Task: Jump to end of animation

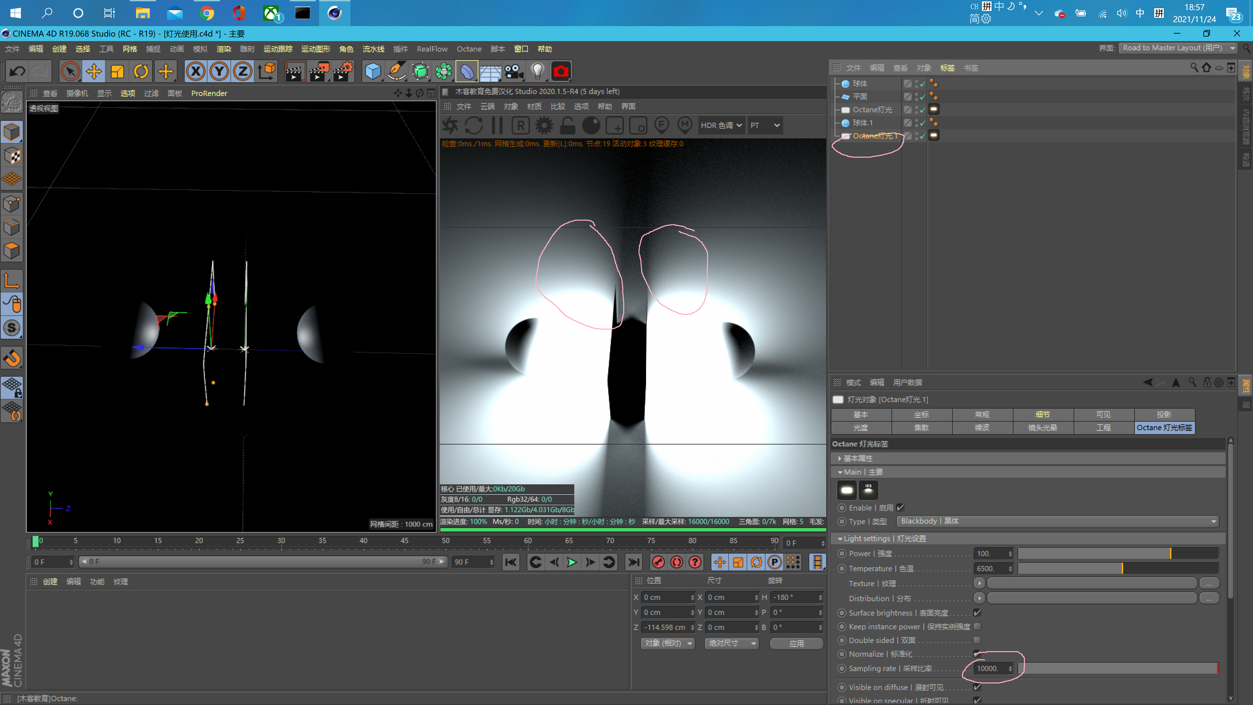Action: click(x=633, y=562)
